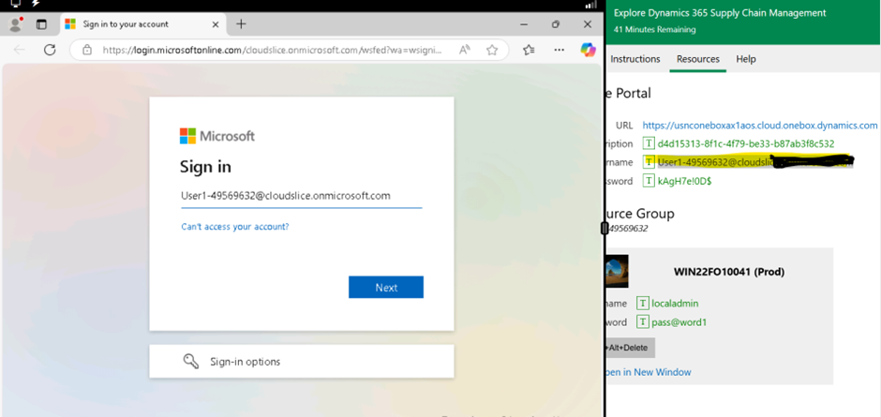Type-text icon beside localadmin
The height and width of the screenshot is (417, 881).
(643, 304)
